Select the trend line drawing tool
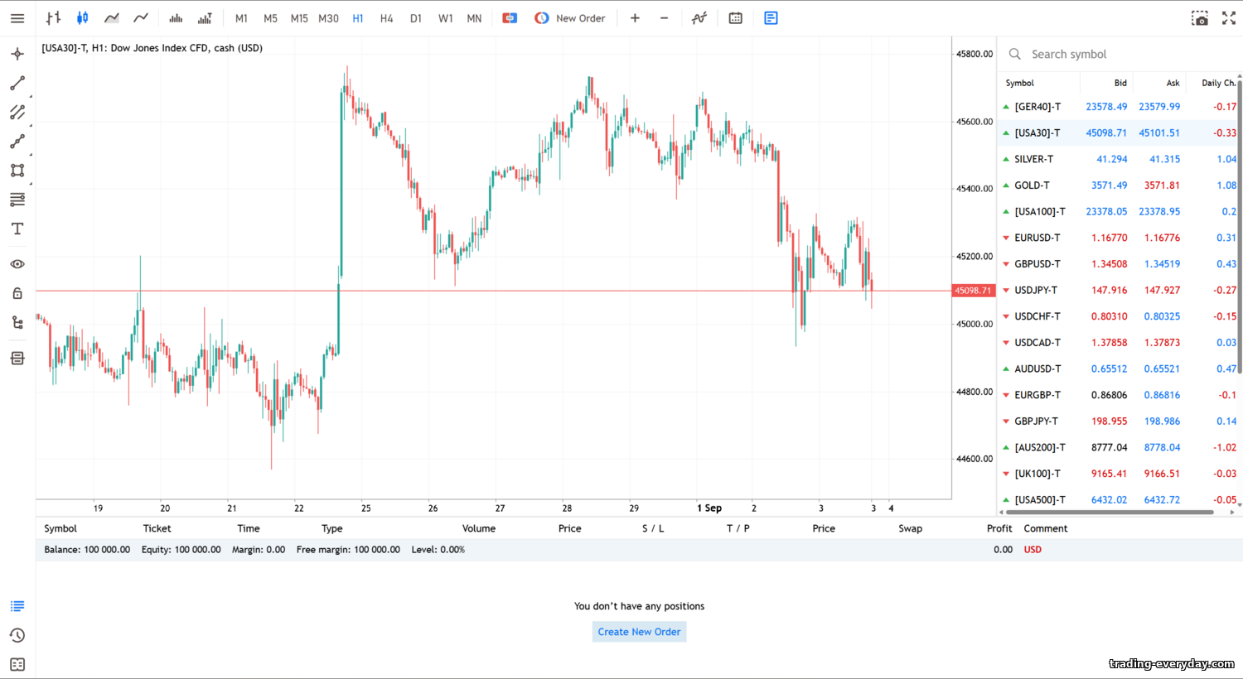Image resolution: width=1243 pixels, height=679 pixels. [17, 84]
